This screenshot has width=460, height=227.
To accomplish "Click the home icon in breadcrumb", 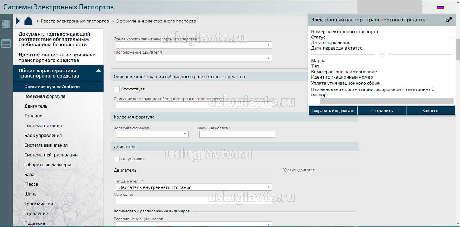I will [28, 21].
